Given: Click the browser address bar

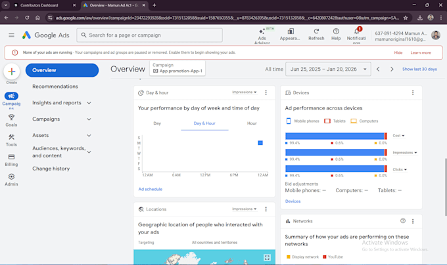Looking at the screenshot, I should coord(227,18).
